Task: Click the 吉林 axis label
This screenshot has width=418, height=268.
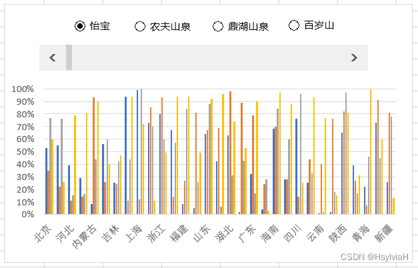Action: (x=111, y=233)
